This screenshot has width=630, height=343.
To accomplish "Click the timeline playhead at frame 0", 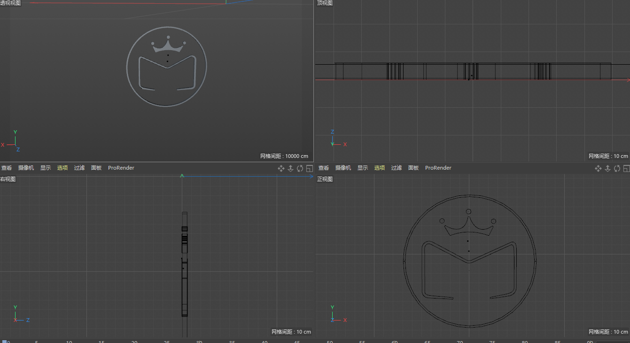I will [4, 341].
